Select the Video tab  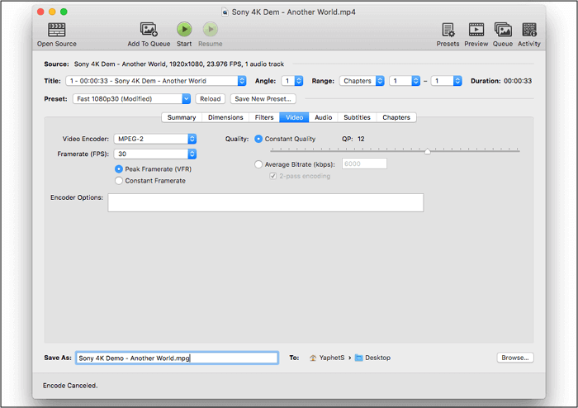pyautogui.click(x=294, y=117)
